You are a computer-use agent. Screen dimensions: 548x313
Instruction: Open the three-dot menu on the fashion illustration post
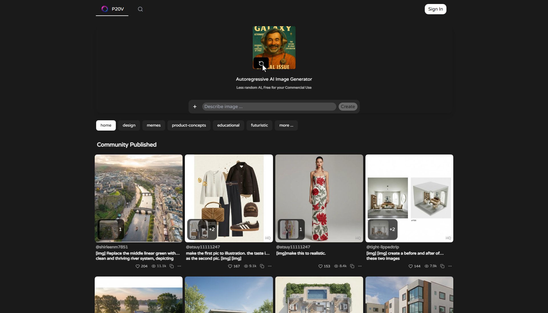(x=270, y=266)
